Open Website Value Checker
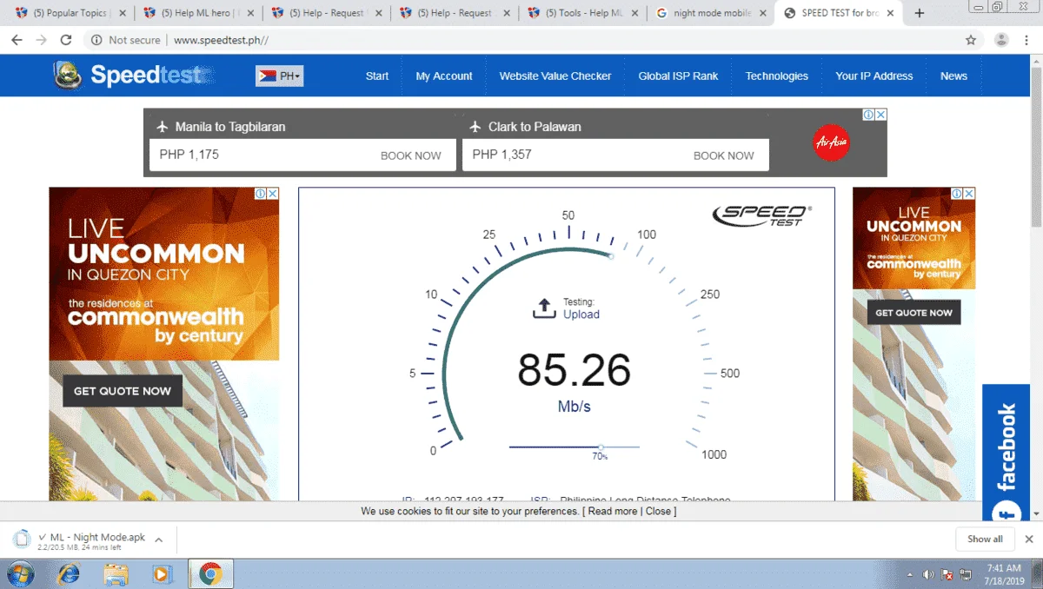Image resolution: width=1043 pixels, height=589 pixels. (555, 76)
